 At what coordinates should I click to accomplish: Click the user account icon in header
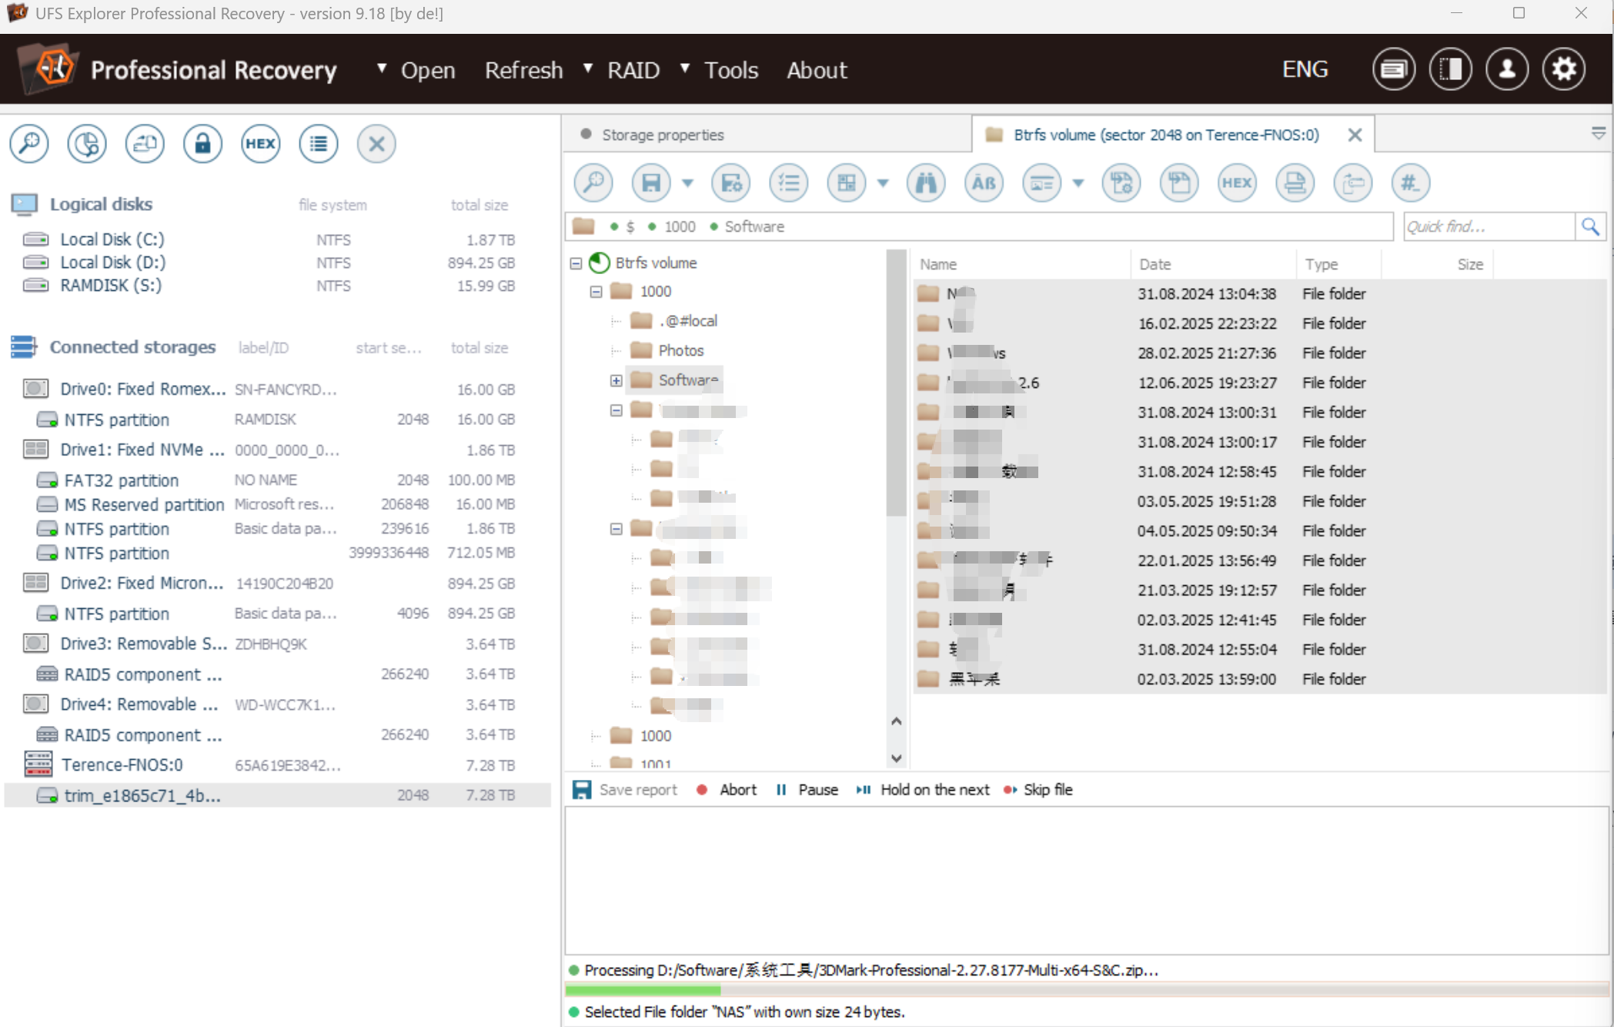(x=1507, y=70)
